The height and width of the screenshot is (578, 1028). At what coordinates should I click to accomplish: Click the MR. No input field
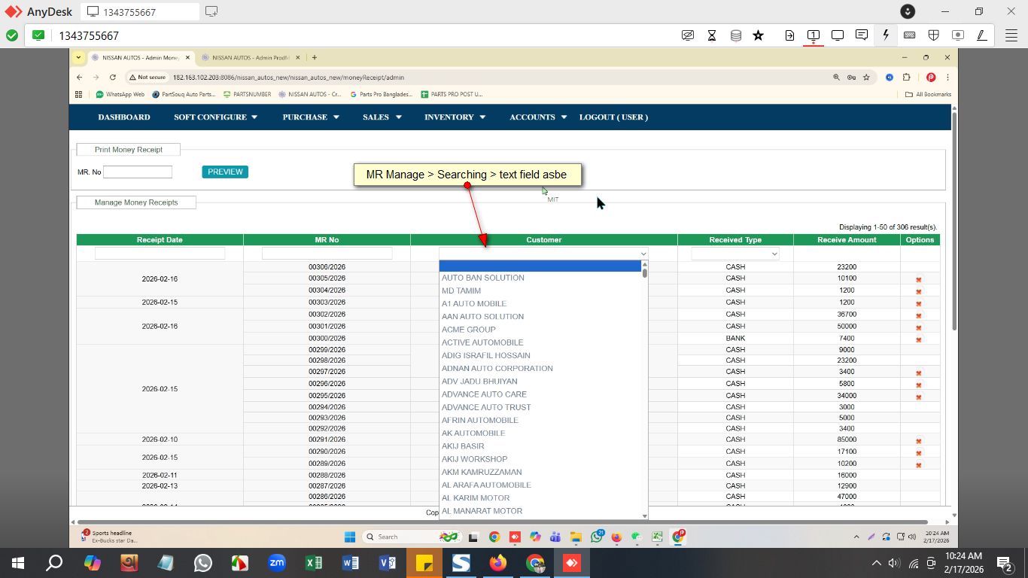tap(138, 172)
